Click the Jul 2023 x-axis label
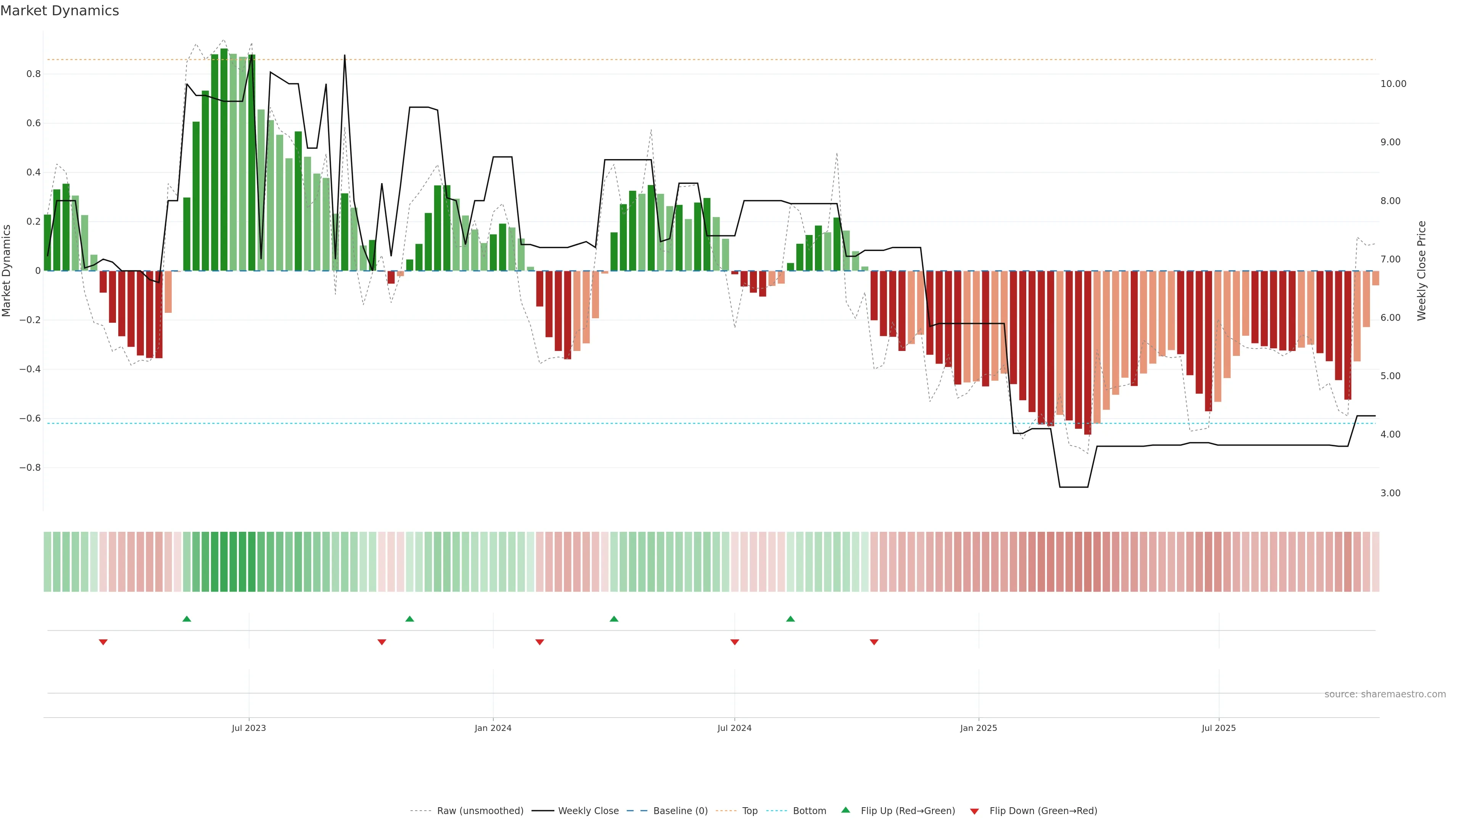This screenshot has height=824, width=1465. [x=248, y=728]
